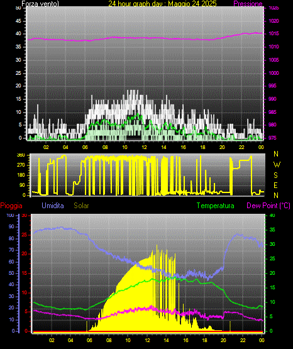Select the Umidita legend label
Viewport: 293px width, 349px height.
[x=53, y=206]
